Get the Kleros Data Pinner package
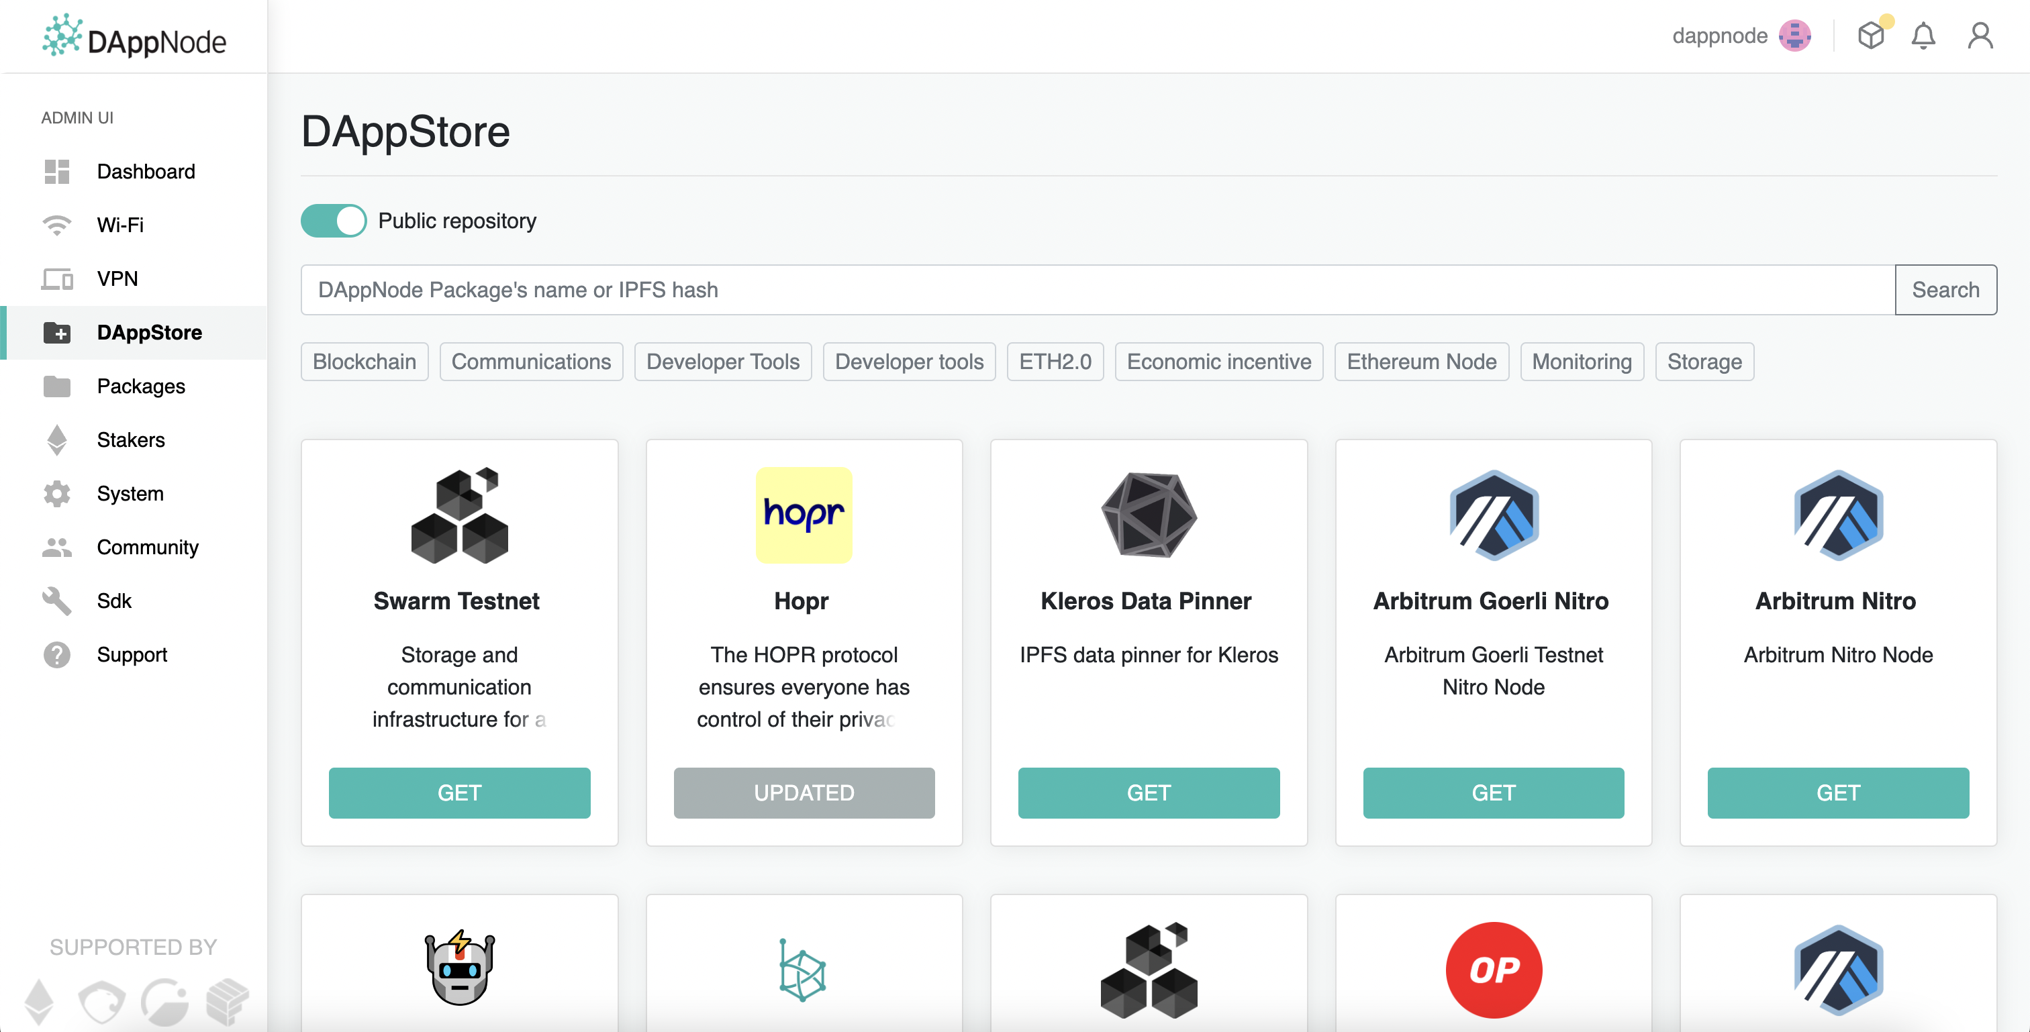This screenshot has height=1032, width=2030. pos(1148,792)
